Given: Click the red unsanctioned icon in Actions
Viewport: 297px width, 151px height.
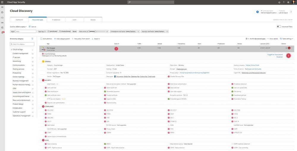Looking at the screenshot, I should coord(289,48).
